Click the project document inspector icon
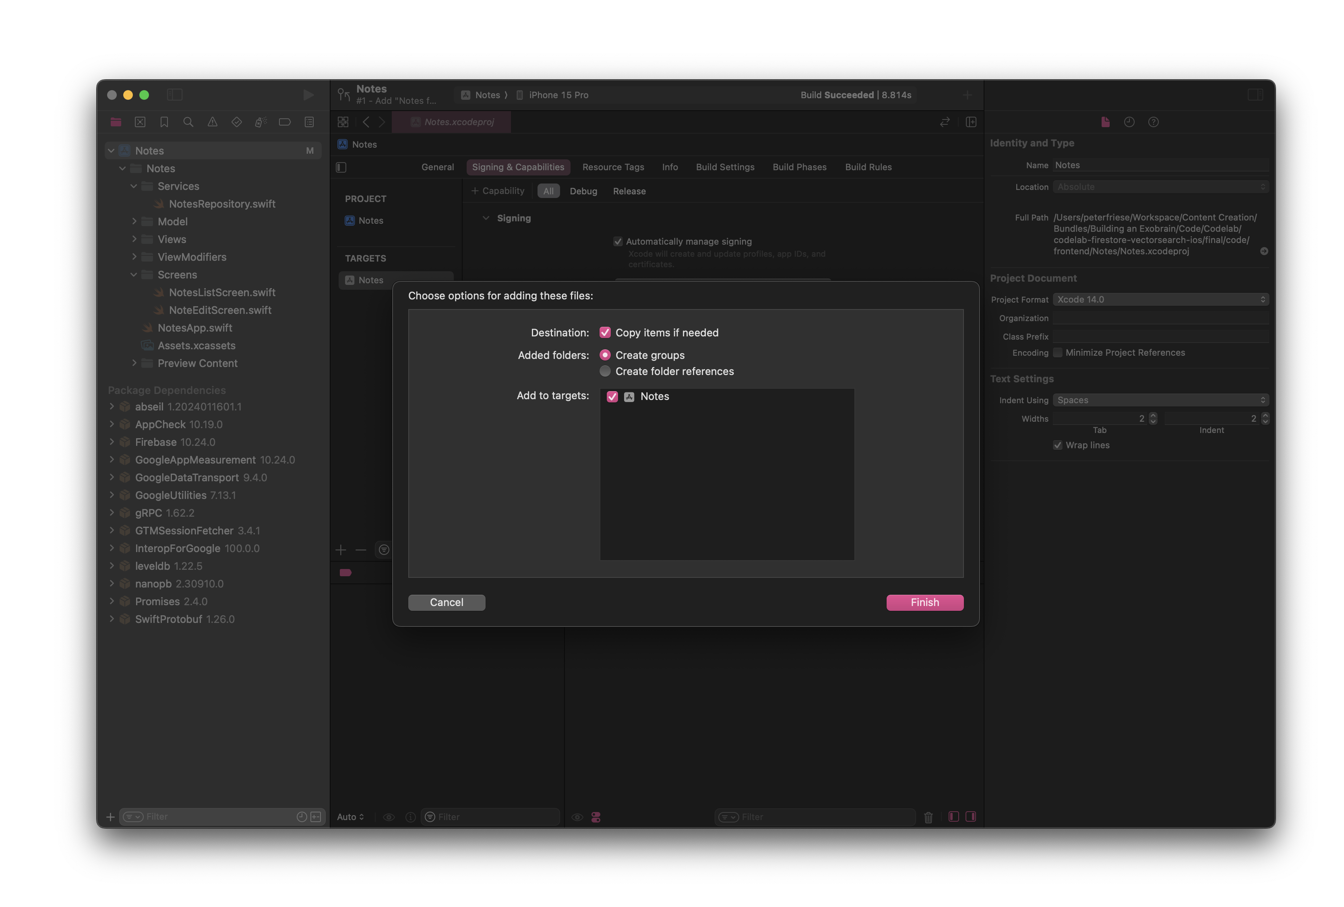This screenshot has height=907, width=1344. click(x=1105, y=120)
